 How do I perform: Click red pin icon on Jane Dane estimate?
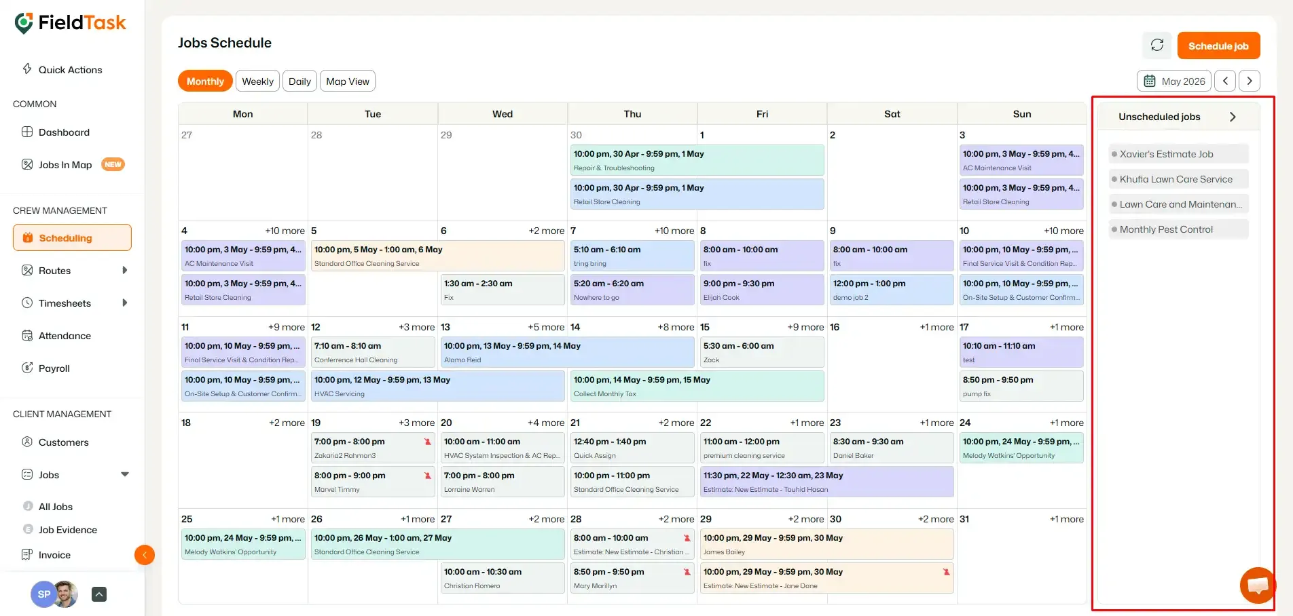(x=946, y=572)
